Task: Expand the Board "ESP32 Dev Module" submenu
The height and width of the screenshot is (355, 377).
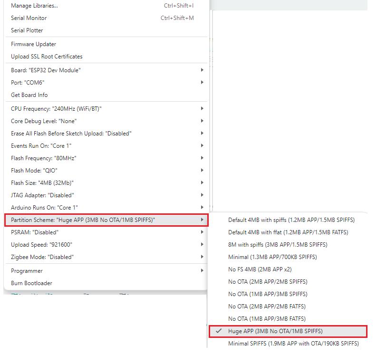Action: pyautogui.click(x=106, y=70)
